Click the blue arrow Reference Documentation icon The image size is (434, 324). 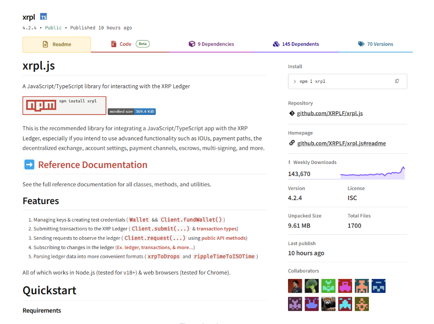pos(29,164)
